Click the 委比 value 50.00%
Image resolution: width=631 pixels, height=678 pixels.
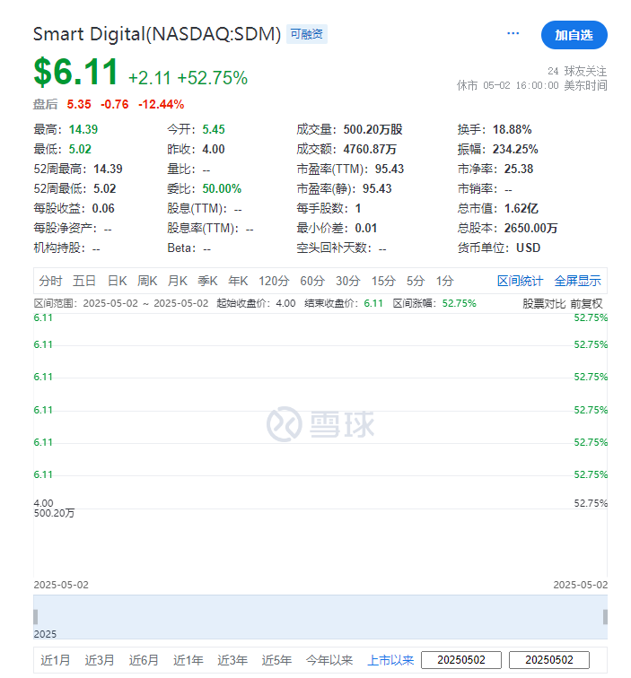[x=222, y=188]
